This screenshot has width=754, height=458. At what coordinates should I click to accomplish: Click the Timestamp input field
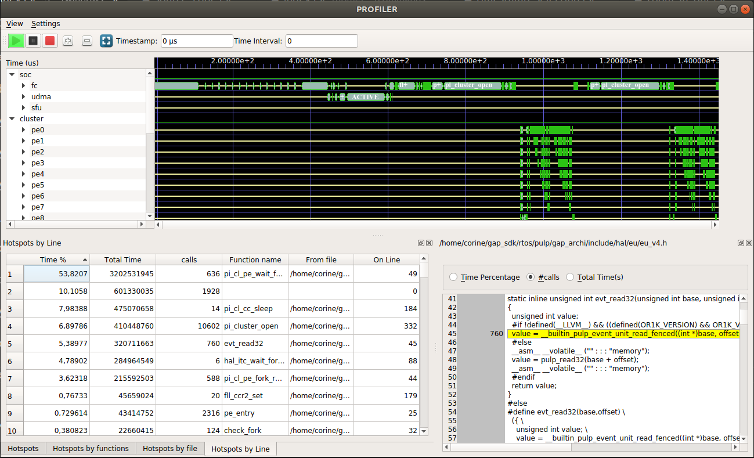tap(197, 41)
